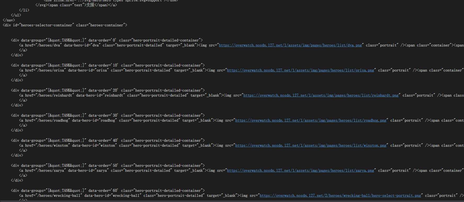Click the div line with data-order='10'
The image size is (464, 202).
(x=108, y=65)
